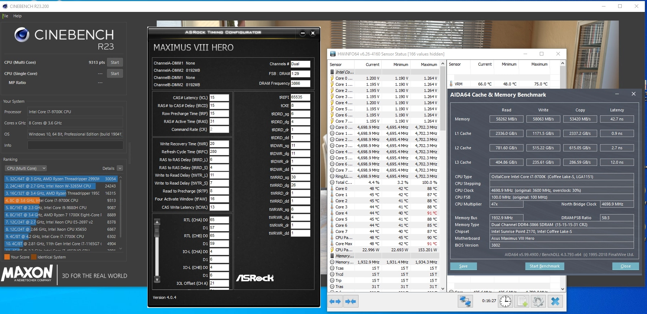
Task: Minimize the ASRock Timing Configurator window
Action: point(303,33)
